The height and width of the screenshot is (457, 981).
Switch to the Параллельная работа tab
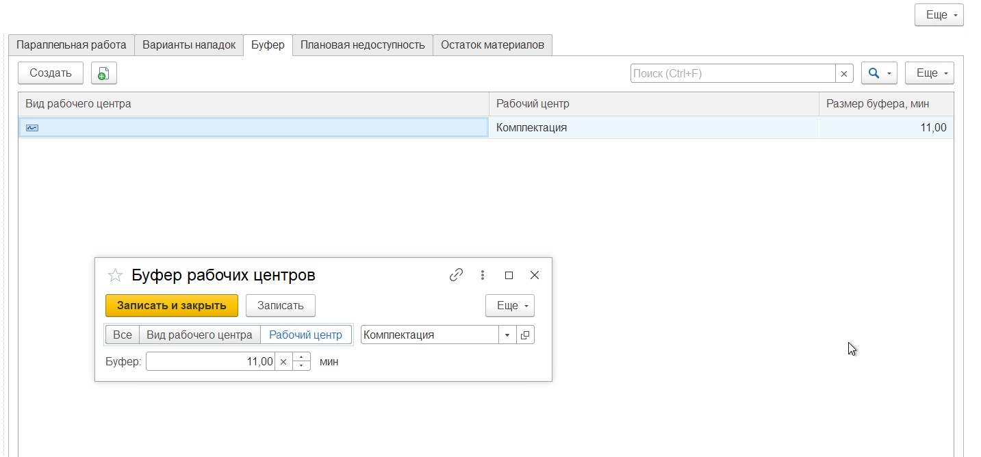71,45
